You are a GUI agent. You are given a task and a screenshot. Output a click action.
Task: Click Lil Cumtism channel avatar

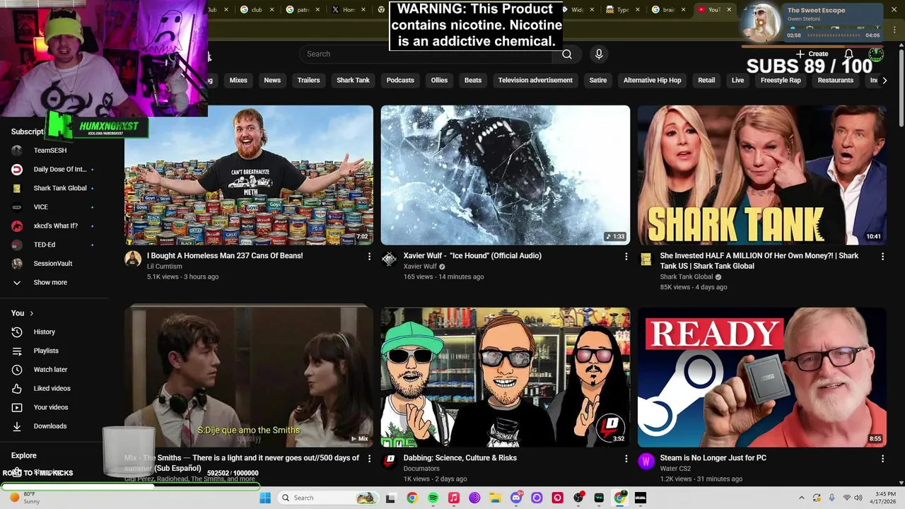point(133,259)
